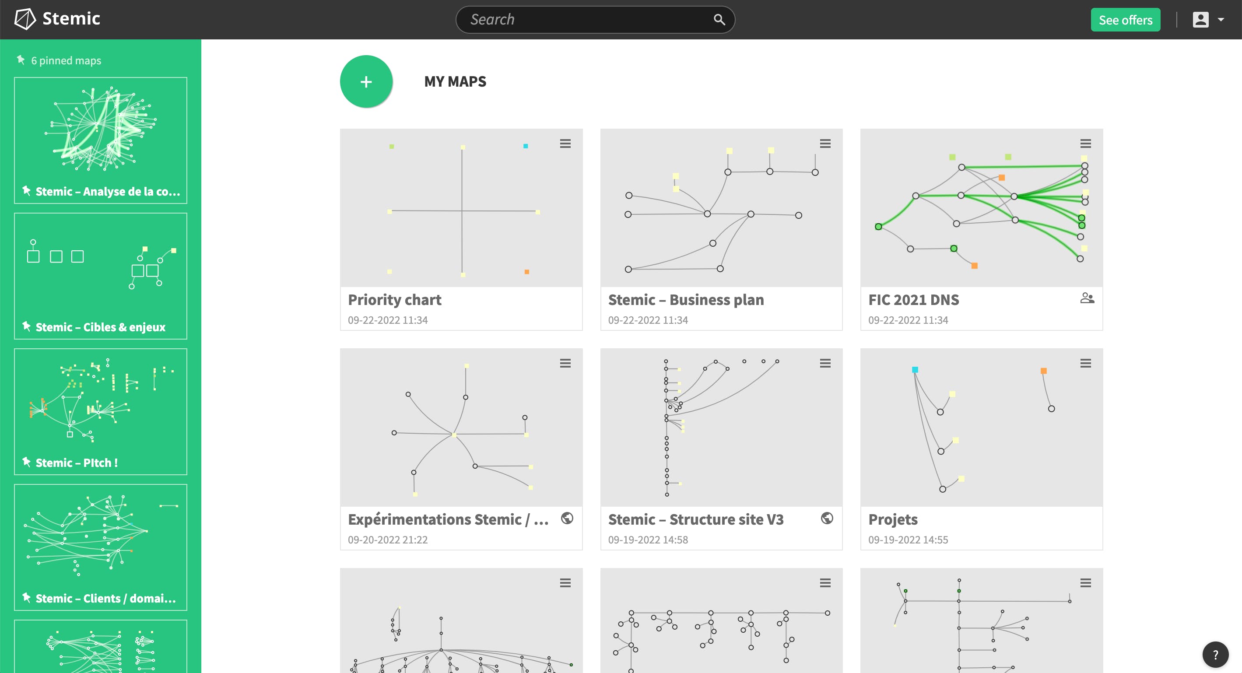Viewport: 1242px width, 673px height.
Task: Click the user account profile icon
Action: (x=1200, y=20)
